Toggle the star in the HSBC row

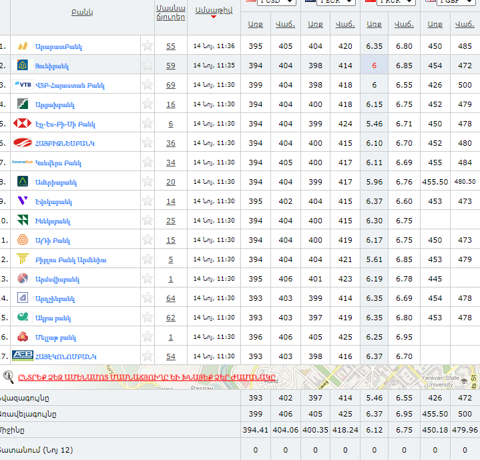pyautogui.click(x=148, y=123)
